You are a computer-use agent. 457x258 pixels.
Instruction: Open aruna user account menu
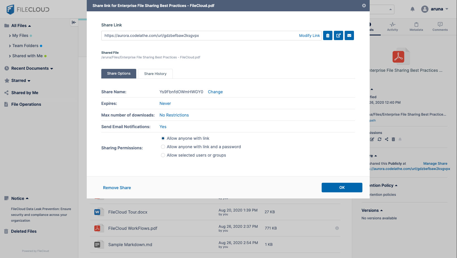coord(435,9)
